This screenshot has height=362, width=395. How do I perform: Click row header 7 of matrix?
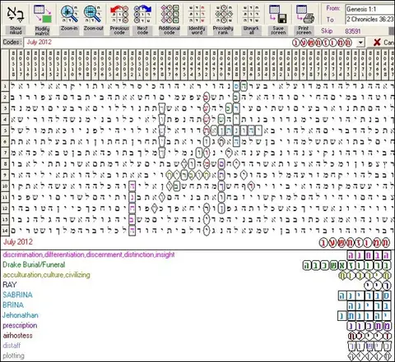(x=5, y=153)
